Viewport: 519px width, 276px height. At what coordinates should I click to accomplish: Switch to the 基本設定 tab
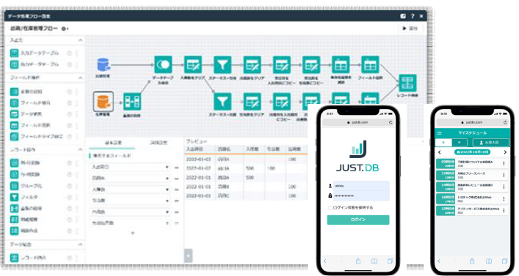(113, 143)
